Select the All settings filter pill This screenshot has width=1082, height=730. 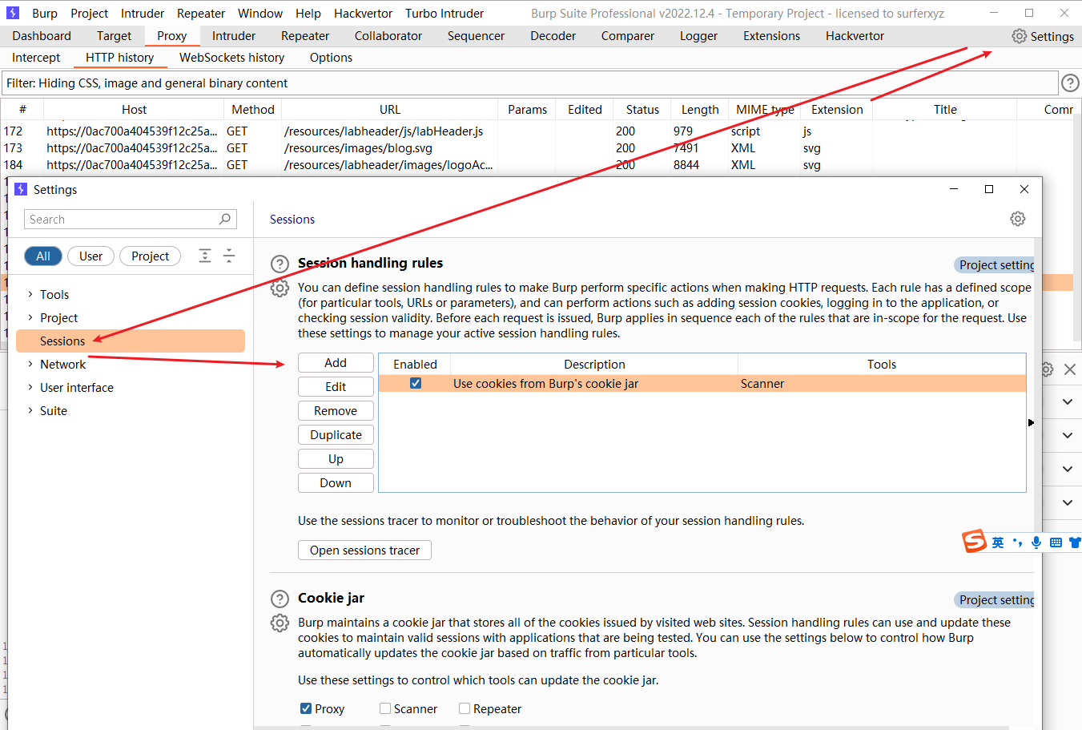point(43,256)
